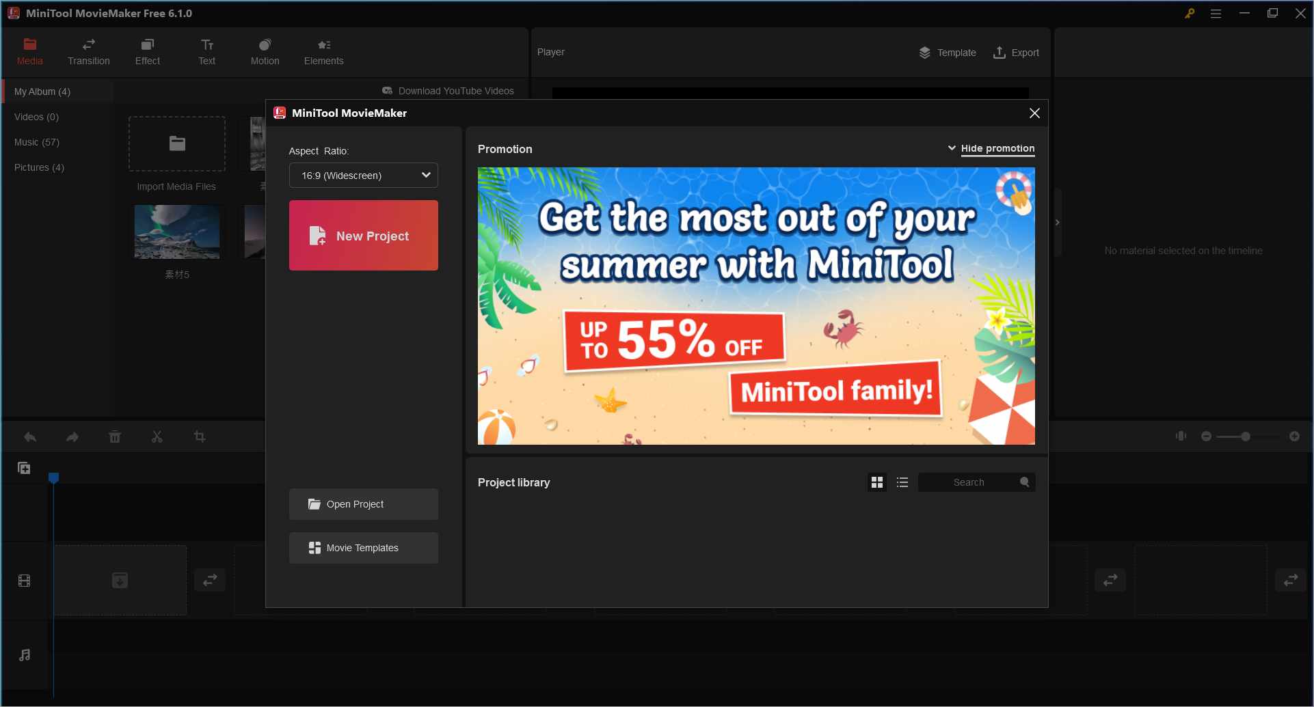Click the Split scissors icon
The width and height of the screenshot is (1314, 707).
point(157,436)
